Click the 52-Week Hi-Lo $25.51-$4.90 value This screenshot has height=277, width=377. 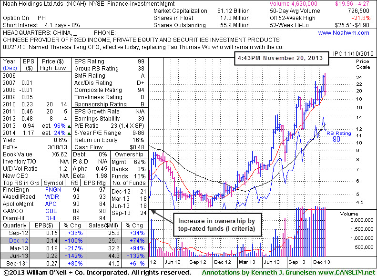tap(352, 25)
